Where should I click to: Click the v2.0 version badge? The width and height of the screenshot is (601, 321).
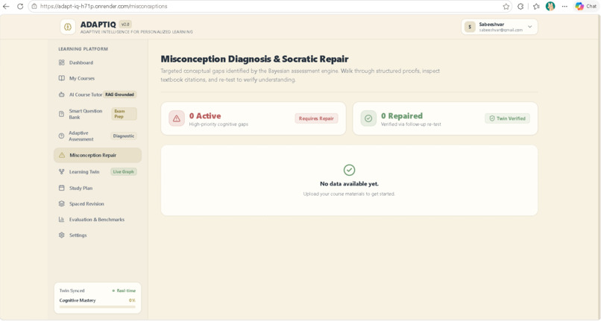(x=125, y=24)
